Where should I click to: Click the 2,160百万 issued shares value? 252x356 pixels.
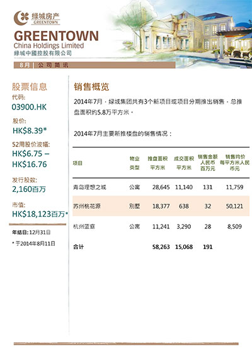click(x=29, y=189)
